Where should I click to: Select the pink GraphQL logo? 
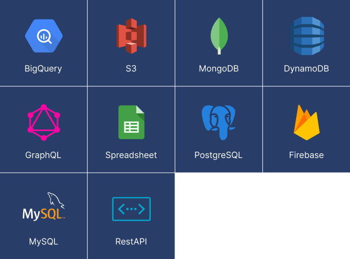click(44, 122)
